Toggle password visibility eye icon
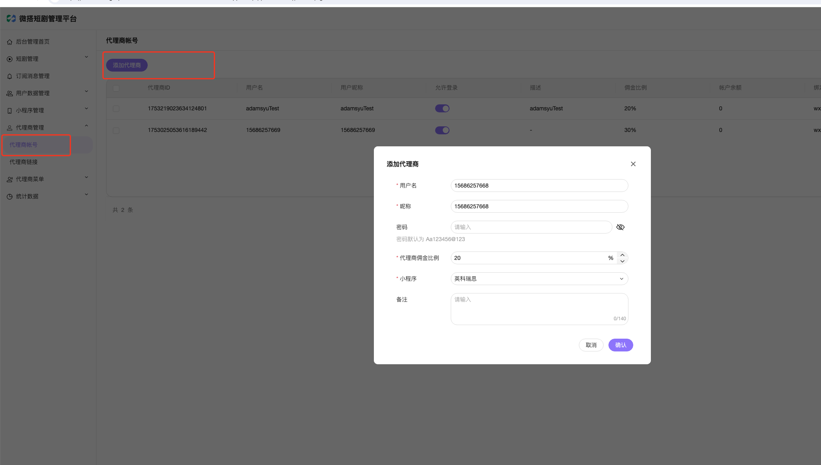The image size is (821, 465). click(x=620, y=227)
